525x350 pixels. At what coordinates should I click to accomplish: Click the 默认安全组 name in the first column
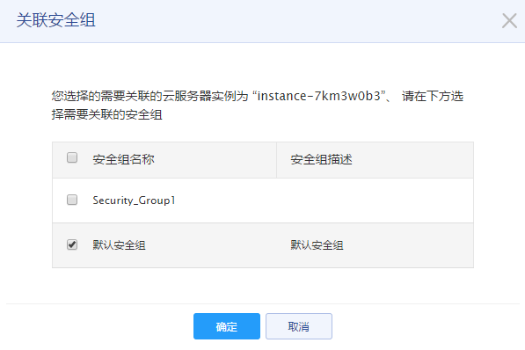119,245
